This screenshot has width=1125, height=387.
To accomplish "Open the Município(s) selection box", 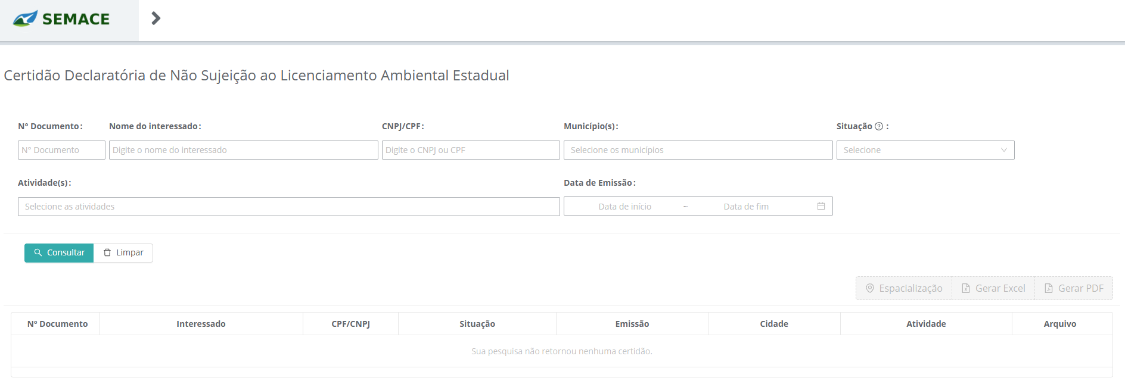I will click(x=698, y=150).
